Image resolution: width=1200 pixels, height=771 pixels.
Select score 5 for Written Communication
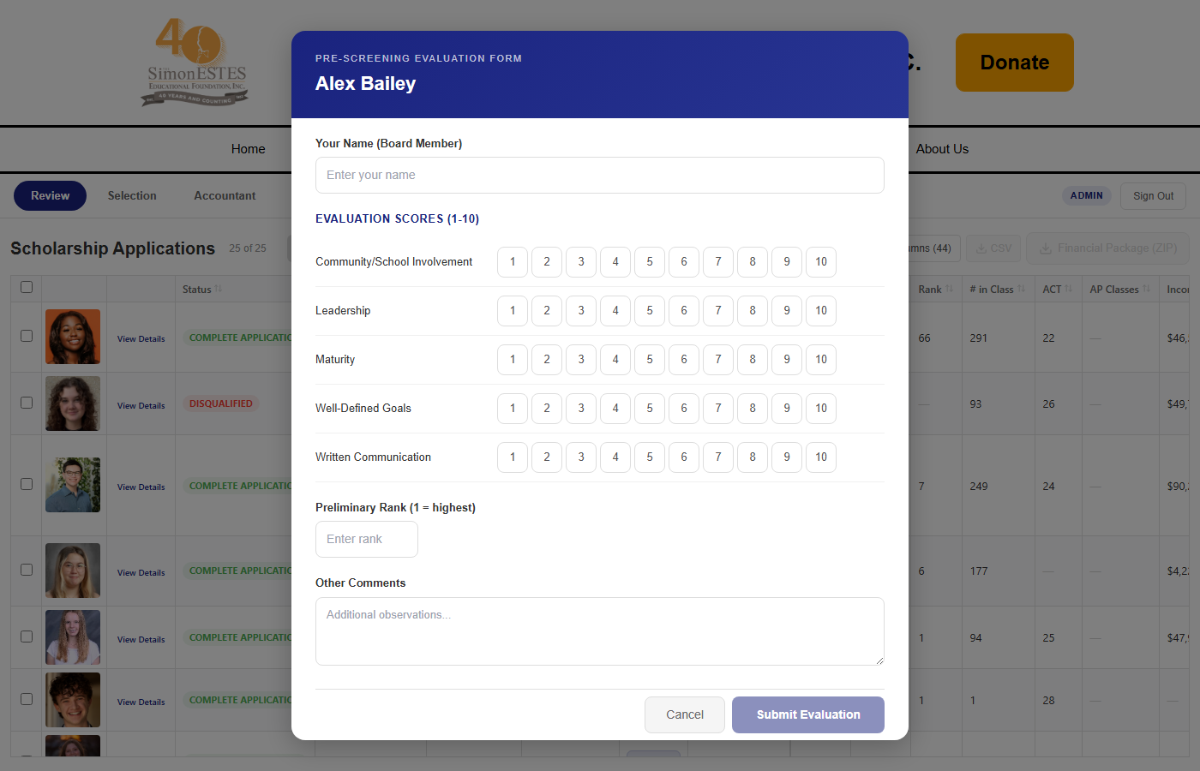pos(649,457)
